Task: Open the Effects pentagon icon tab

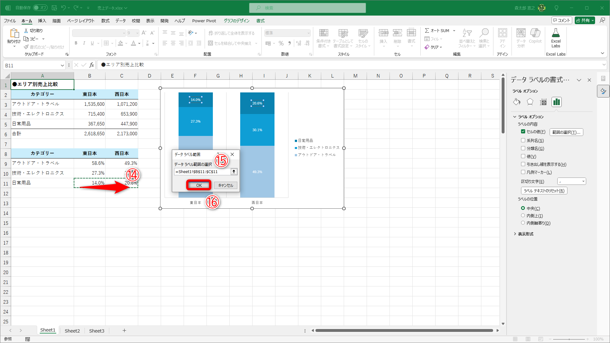Action: point(530,102)
